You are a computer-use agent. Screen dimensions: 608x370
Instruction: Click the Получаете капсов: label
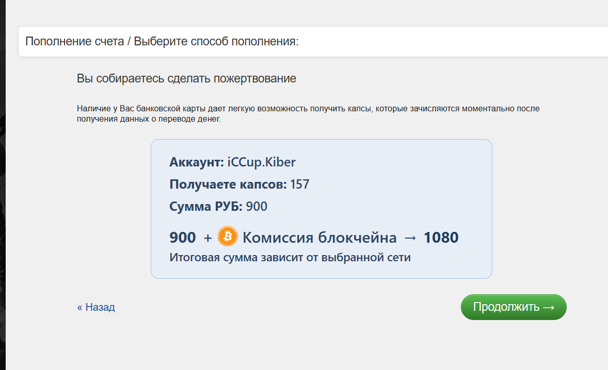click(228, 184)
